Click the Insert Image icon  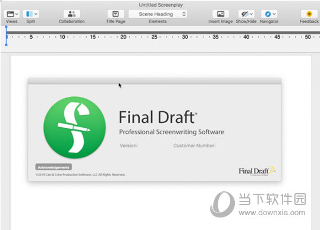(x=221, y=14)
